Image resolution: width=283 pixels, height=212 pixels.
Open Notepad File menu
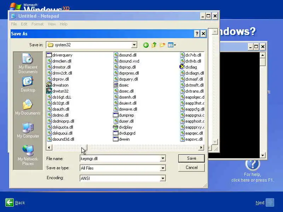point(14,24)
